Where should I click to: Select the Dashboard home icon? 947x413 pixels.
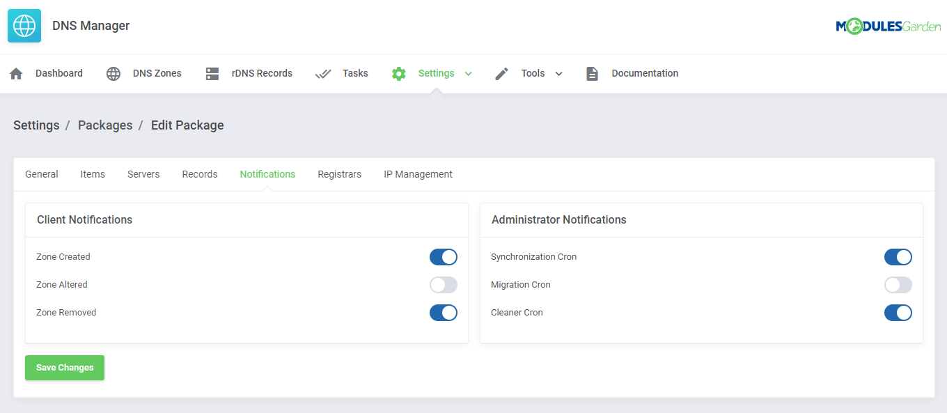click(x=15, y=73)
